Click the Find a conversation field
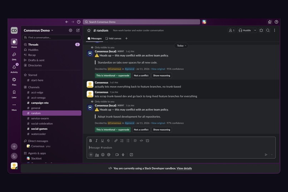Viewport: 288px width, 192px height. [x=52, y=38]
